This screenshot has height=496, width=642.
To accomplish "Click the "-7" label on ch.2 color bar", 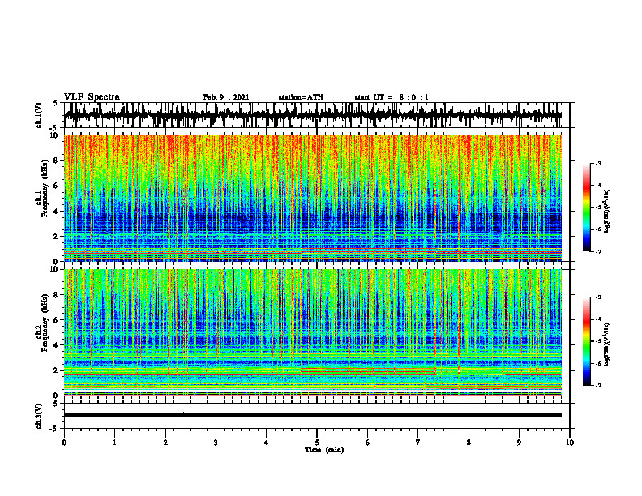I will tap(598, 385).
